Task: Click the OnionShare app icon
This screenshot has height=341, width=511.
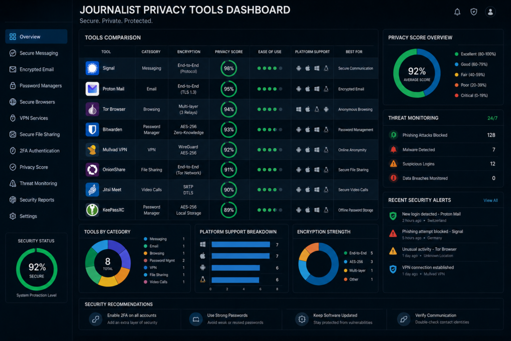Action: click(x=92, y=170)
